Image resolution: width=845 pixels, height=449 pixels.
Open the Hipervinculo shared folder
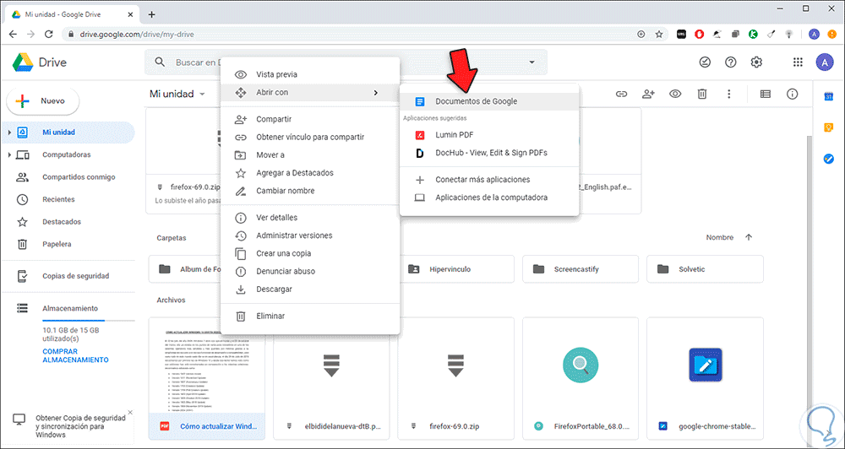tap(456, 268)
